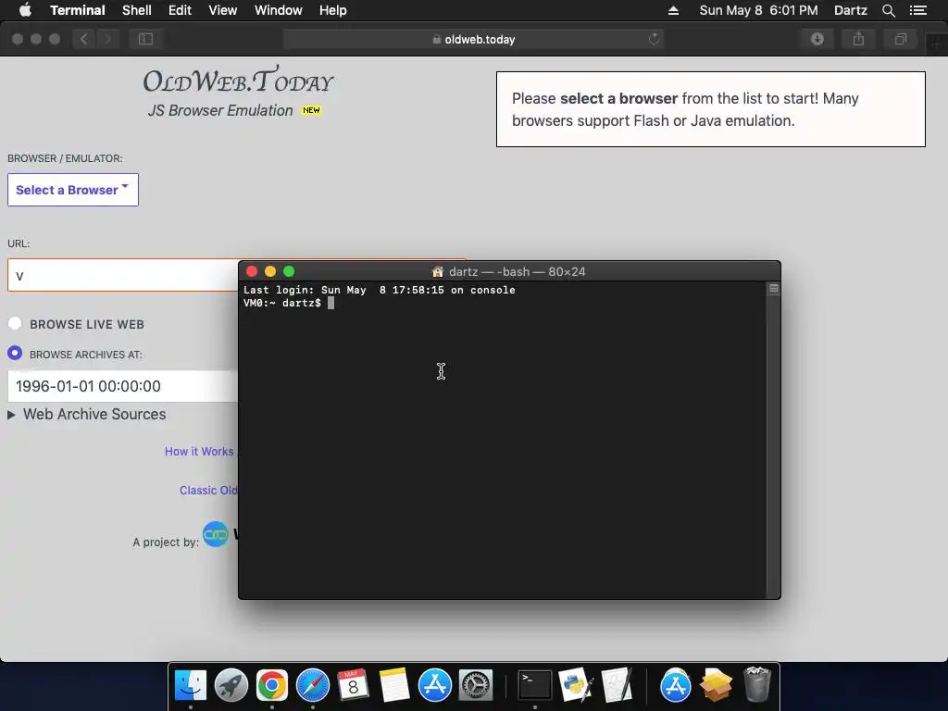Open Finder from the Dock
This screenshot has height=711, width=948.
coord(191,686)
